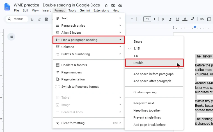Print the document

(x=46, y=19)
